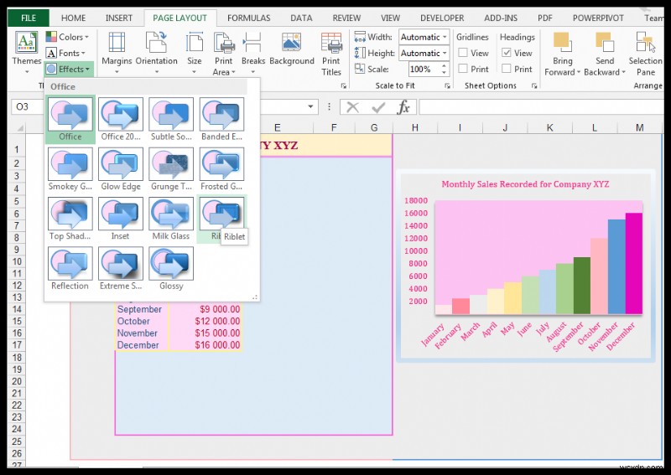The height and width of the screenshot is (475, 671).
Task: Click the Bring Forward button
Action: pyautogui.click(x=562, y=54)
